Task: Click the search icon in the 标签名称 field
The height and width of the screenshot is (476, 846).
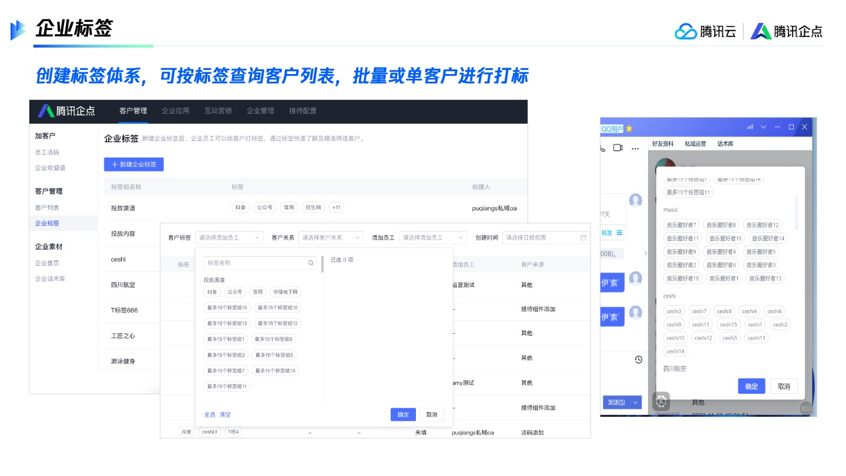Action: click(x=311, y=263)
